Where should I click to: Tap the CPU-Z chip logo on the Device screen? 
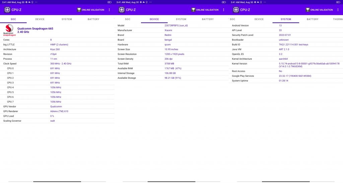point(122,10)
